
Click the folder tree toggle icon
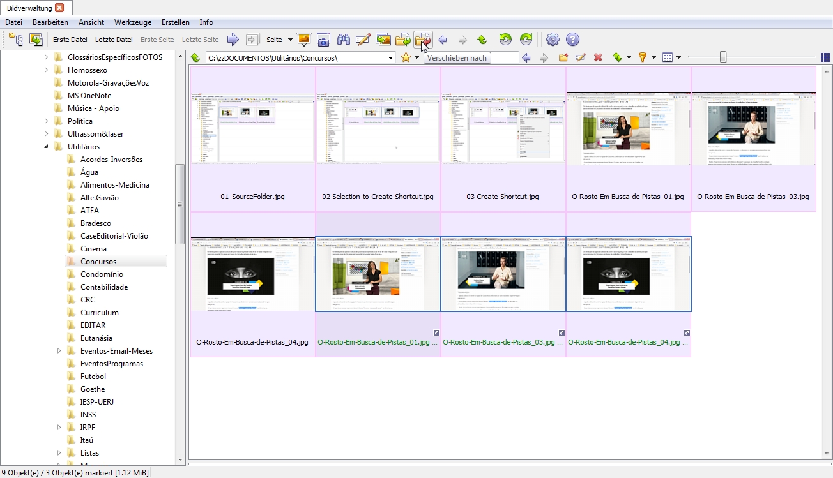pyautogui.click(x=15, y=40)
